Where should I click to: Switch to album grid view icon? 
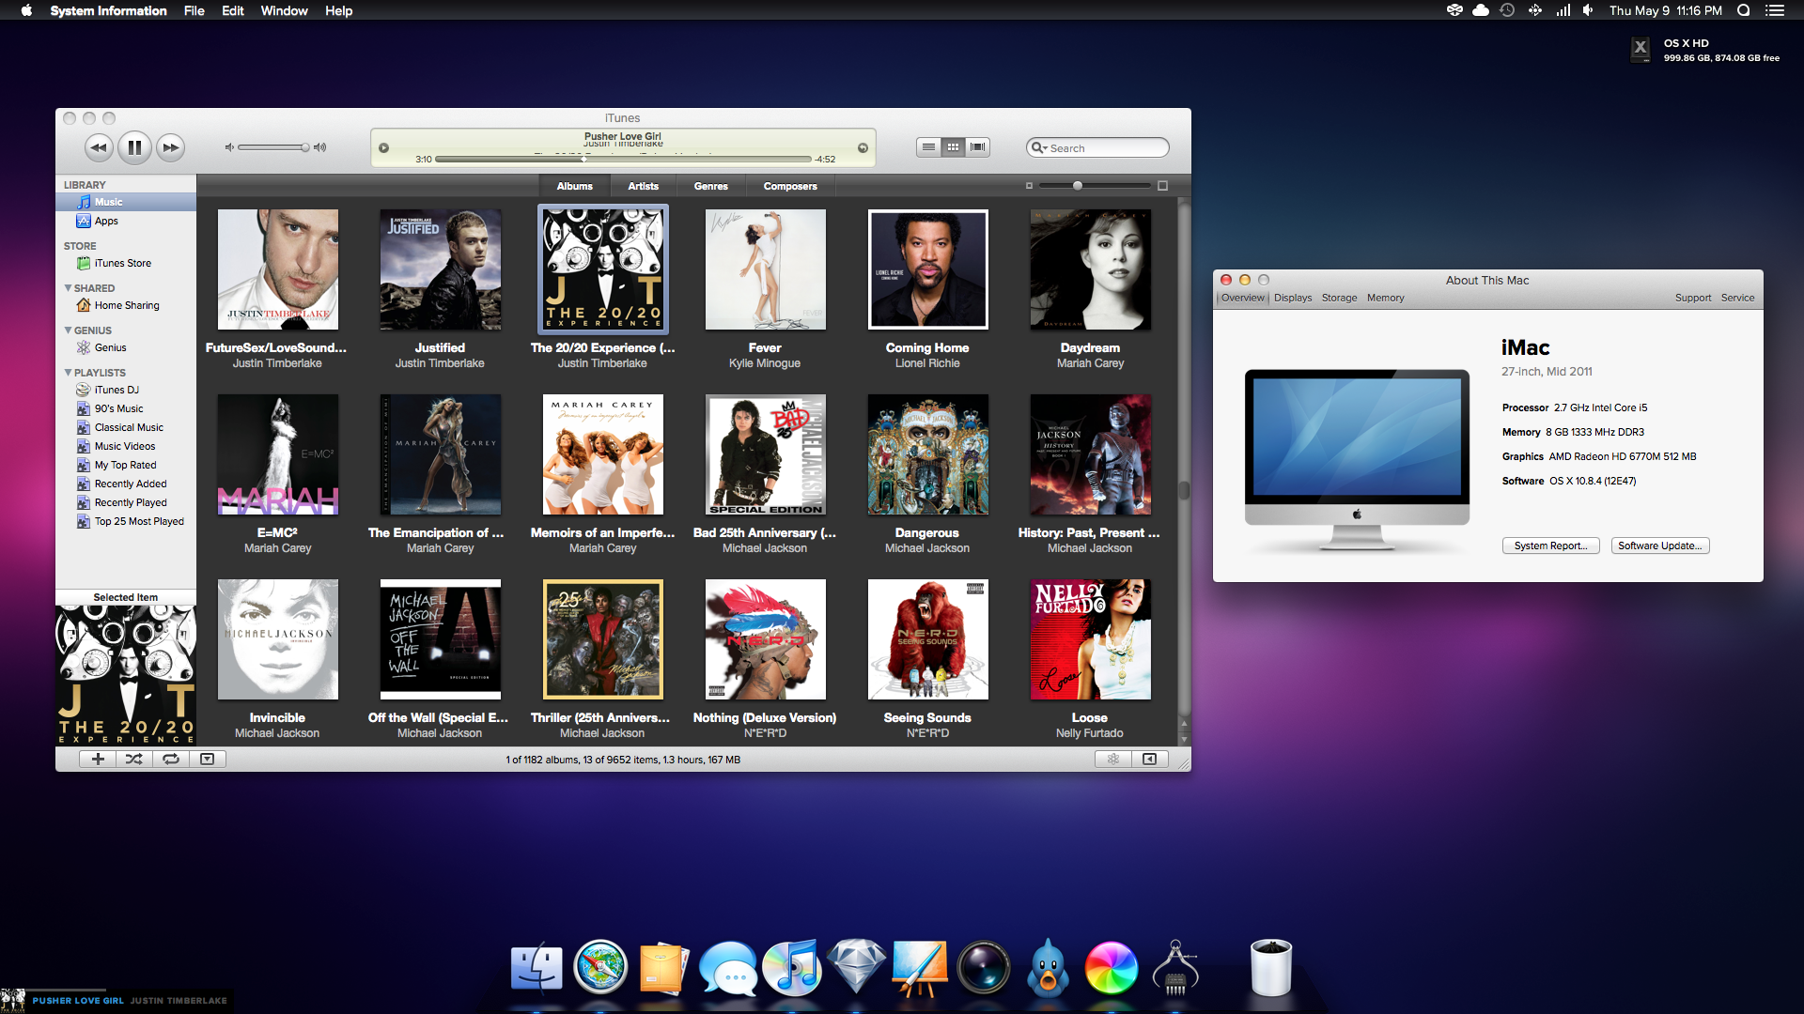pyautogui.click(x=953, y=147)
